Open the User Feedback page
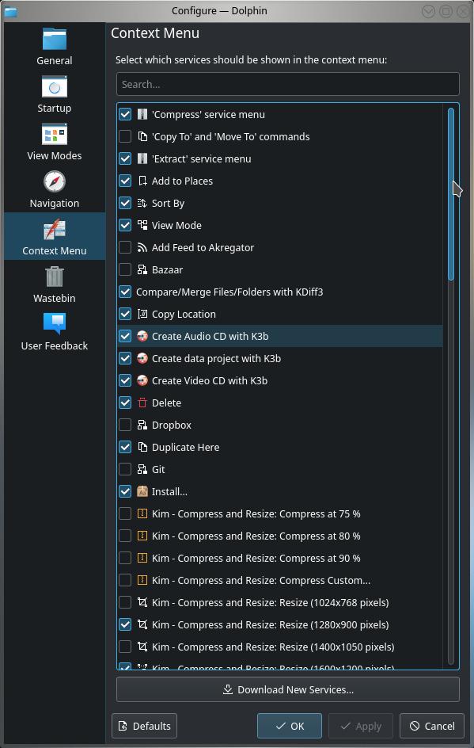This screenshot has height=748, width=474. (55, 332)
